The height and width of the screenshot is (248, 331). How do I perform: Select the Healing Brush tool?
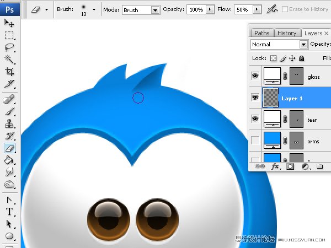[x=9, y=100]
